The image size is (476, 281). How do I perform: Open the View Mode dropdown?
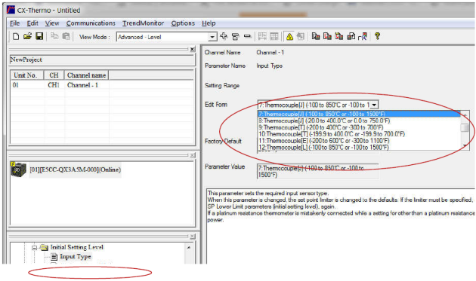[x=212, y=37]
